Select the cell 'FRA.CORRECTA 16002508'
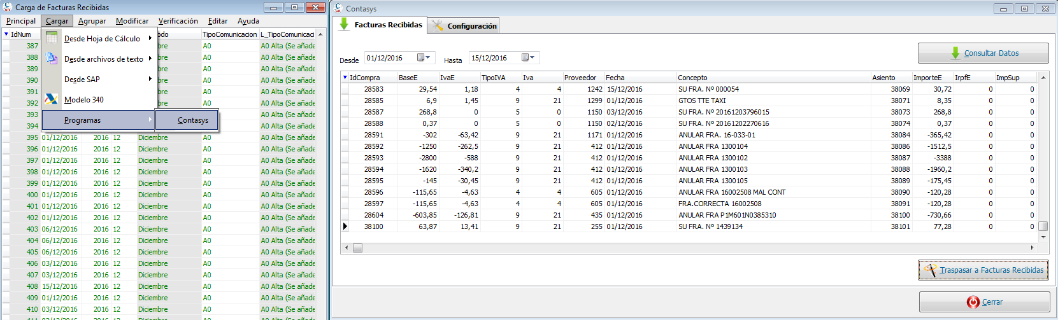The image size is (1058, 320). (x=773, y=204)
